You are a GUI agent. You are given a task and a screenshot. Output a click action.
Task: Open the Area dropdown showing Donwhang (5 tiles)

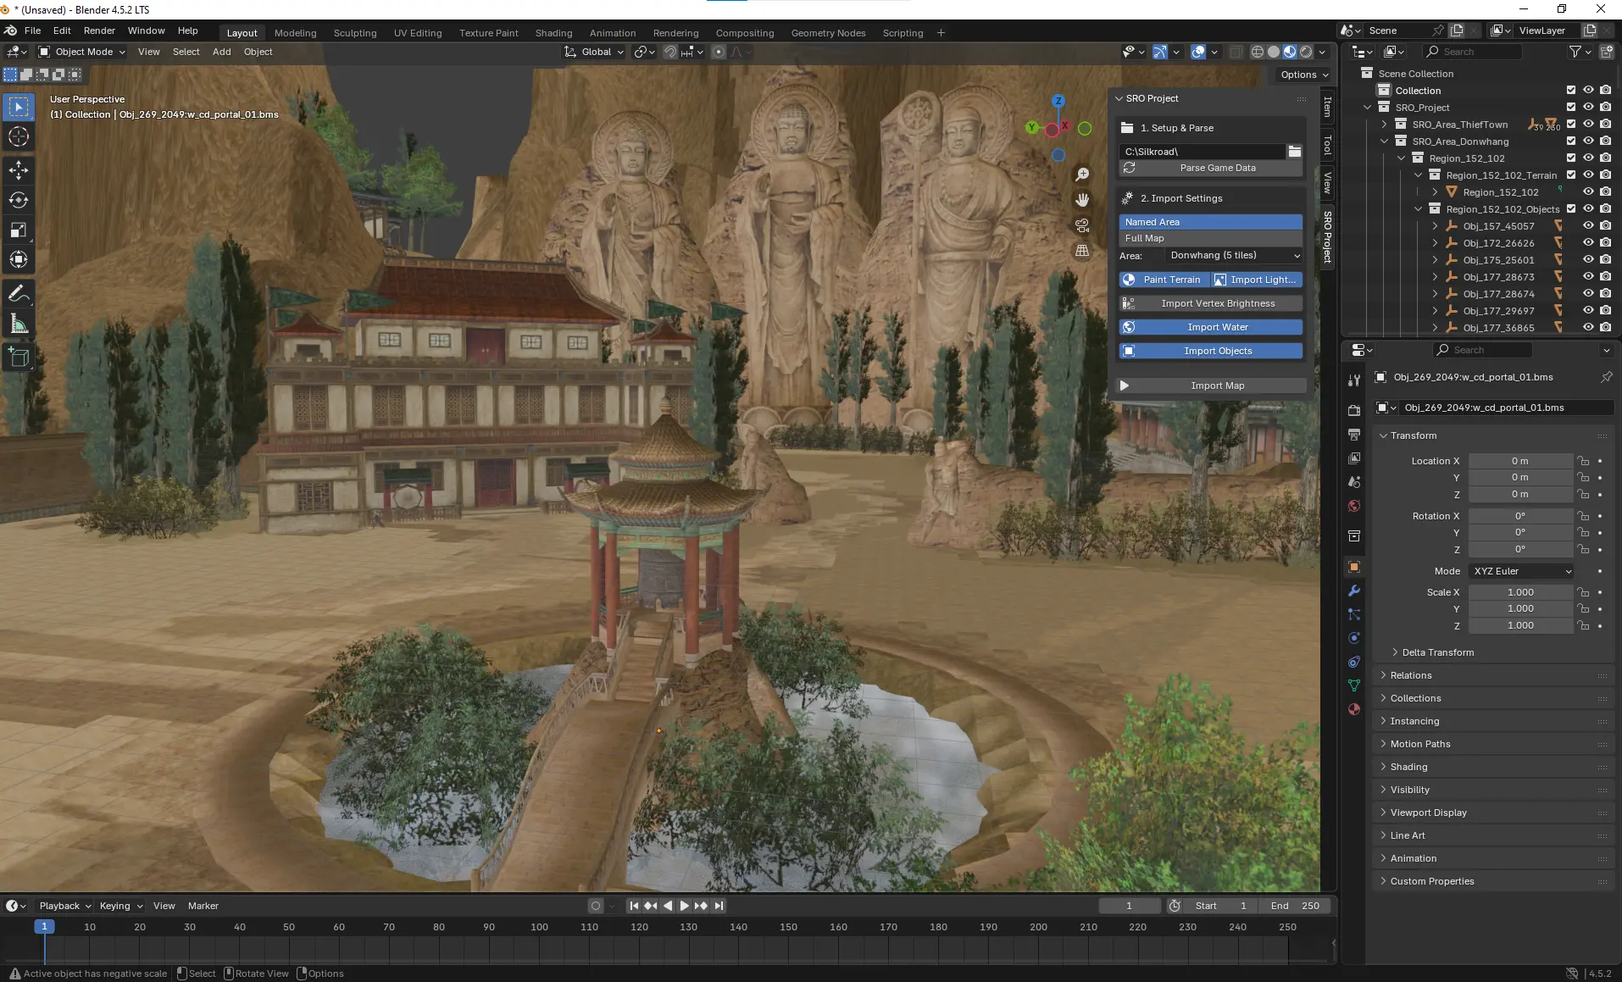tap(1233, 255)
